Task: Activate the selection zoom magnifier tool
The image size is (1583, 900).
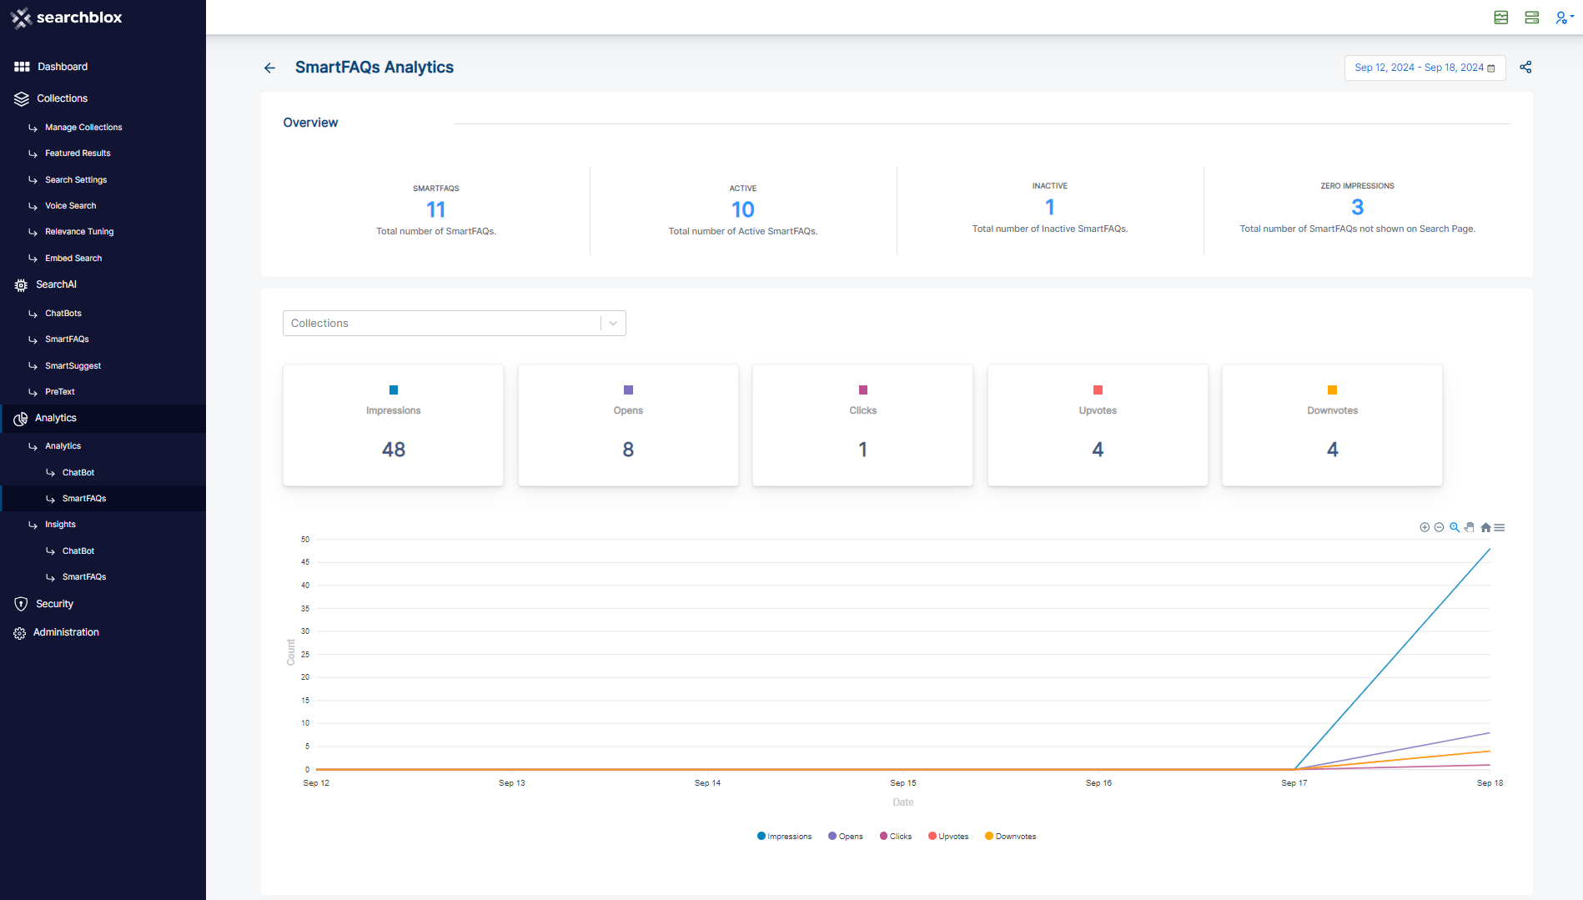Action: coord(1455,527)
